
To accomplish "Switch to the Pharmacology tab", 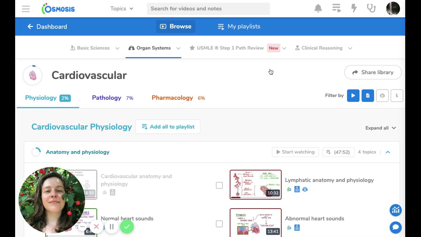I will tap(172, 98).
